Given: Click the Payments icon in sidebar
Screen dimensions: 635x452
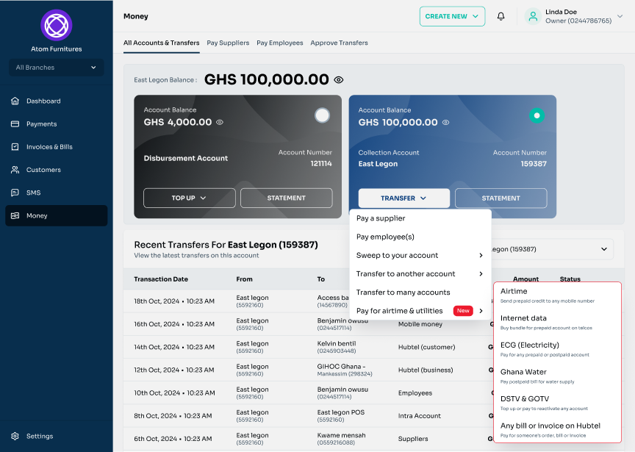Looking at the screenshot, I should pyautogui.click(x=15, y=124).
